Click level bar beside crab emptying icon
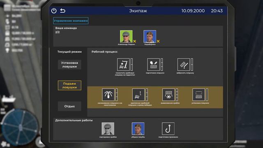The height and width of the screenshot is (148, 263). tap(177, 95)
